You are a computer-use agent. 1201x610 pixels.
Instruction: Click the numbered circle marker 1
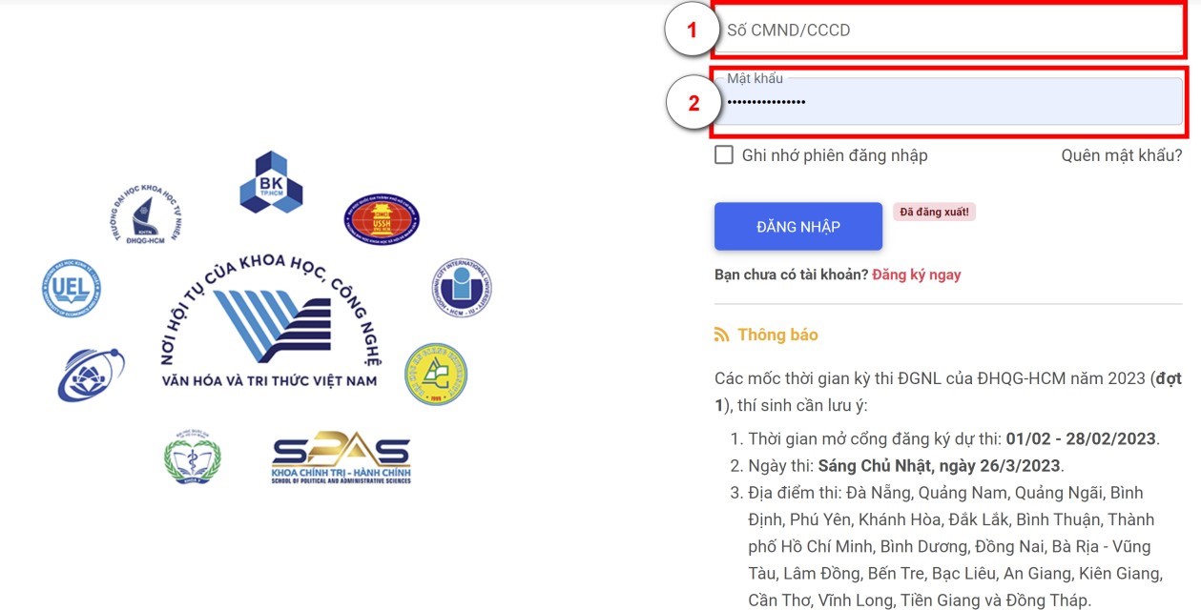tap(692, 30)
